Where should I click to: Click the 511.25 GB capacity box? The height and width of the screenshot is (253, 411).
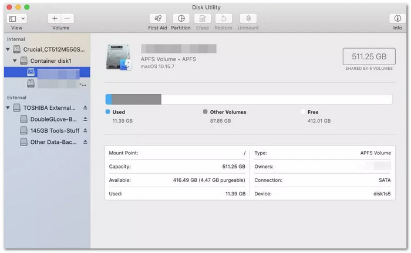click(369, 56)
